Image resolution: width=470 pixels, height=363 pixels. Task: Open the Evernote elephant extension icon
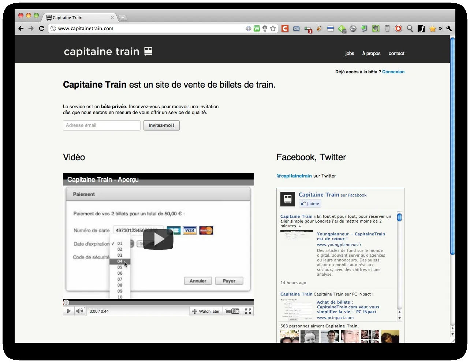click(376, 29)
